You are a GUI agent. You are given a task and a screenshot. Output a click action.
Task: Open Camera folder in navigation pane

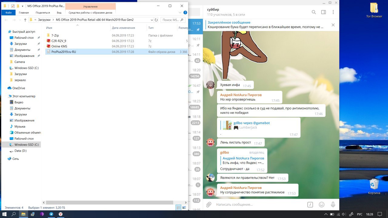(x=20, y=62)
